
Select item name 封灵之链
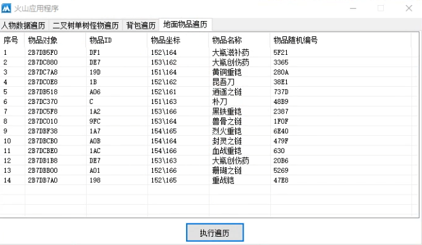click(227, 141)
